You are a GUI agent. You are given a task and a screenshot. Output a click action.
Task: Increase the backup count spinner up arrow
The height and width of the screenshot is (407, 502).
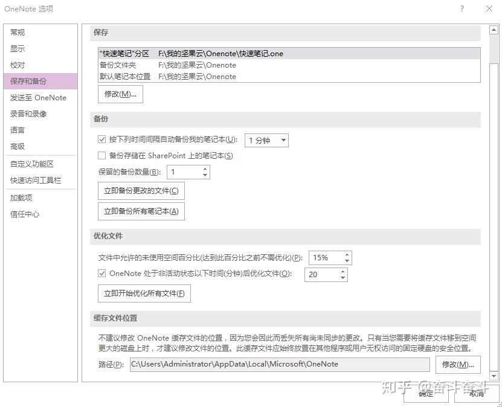(x=205, y=169)
